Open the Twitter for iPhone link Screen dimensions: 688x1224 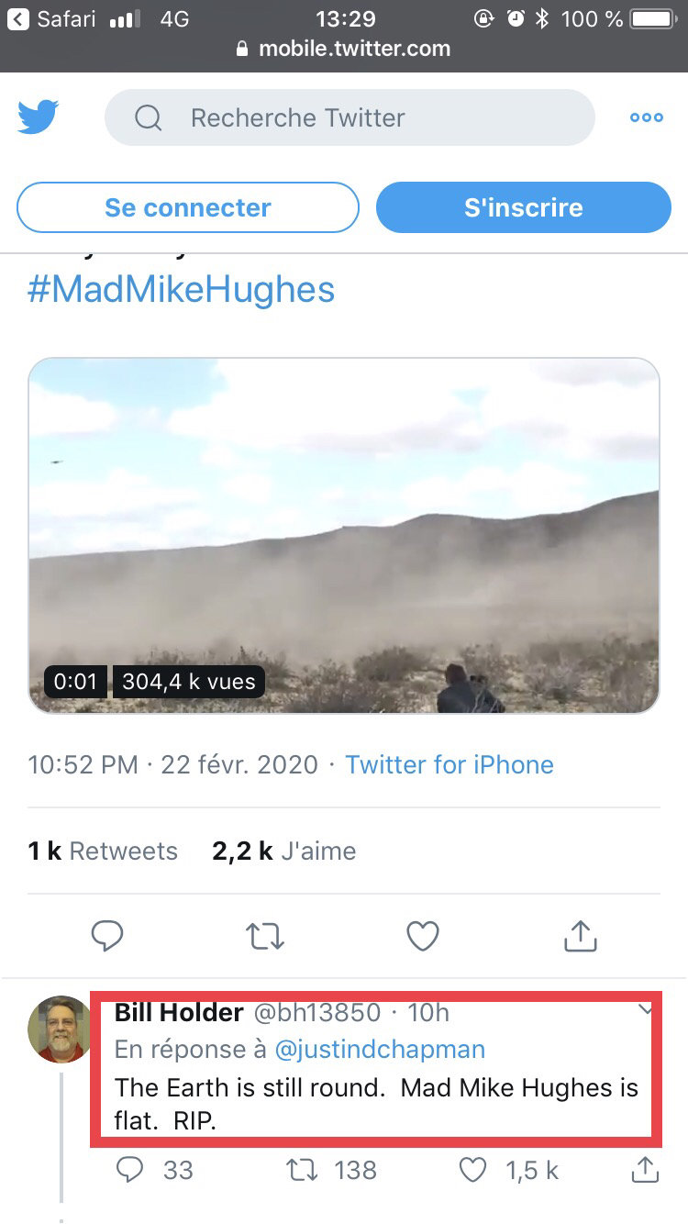pos(449,764)
